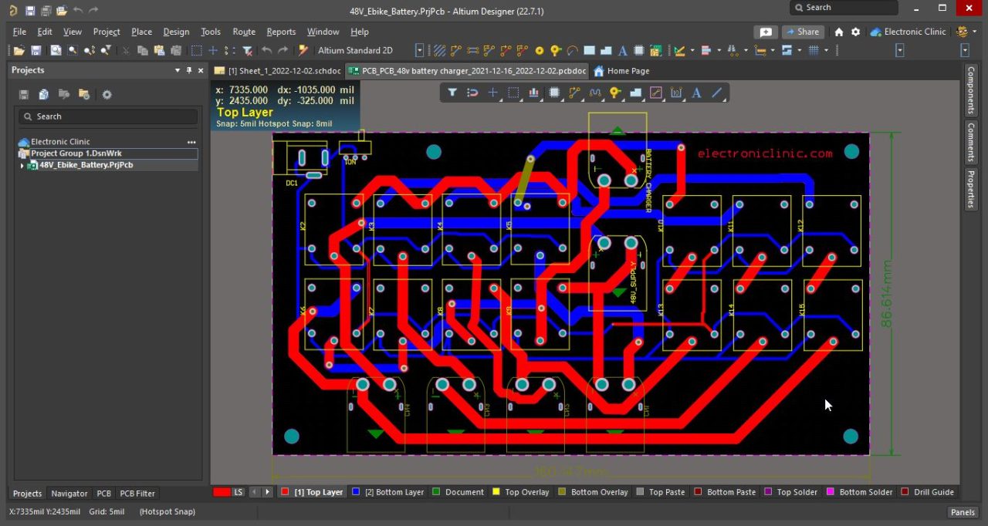Toggle the Top Layer tab at the bottom

coord(312,492)
